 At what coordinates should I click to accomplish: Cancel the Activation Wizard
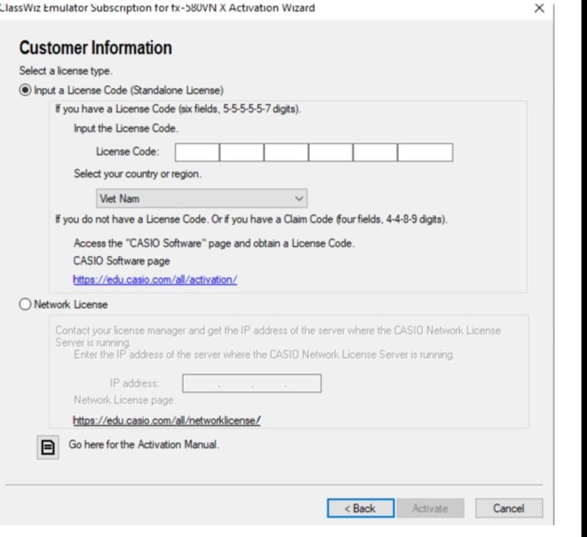(509, 508)
